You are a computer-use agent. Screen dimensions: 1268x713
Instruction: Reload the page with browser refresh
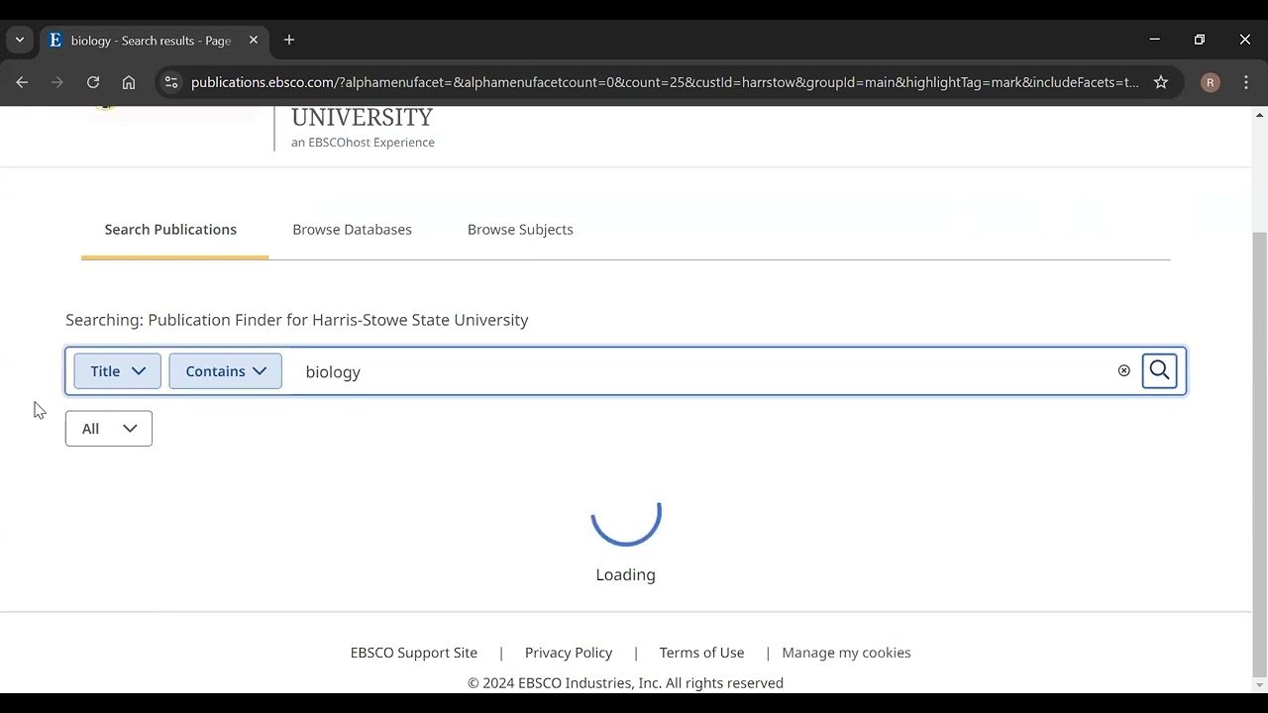pos(93,82)
